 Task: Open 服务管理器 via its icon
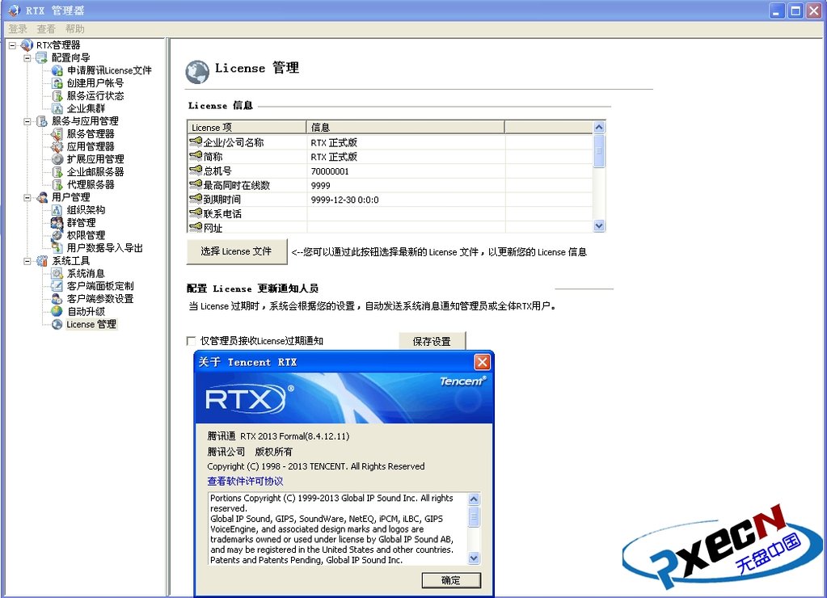click(x=57, y=134)
